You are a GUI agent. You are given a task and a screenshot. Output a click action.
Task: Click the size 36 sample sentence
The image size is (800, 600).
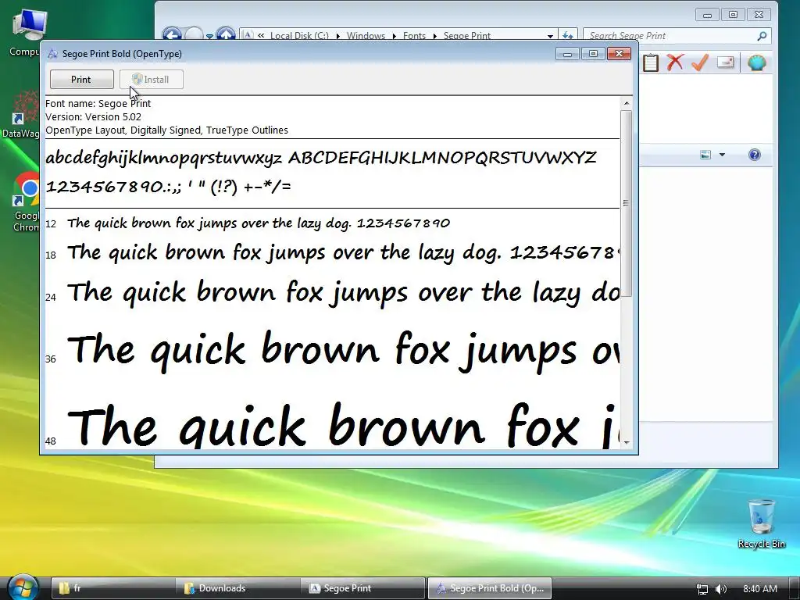343,351
